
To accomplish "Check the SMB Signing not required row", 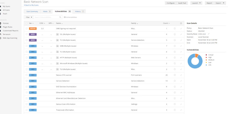I will tap(27, 29).
